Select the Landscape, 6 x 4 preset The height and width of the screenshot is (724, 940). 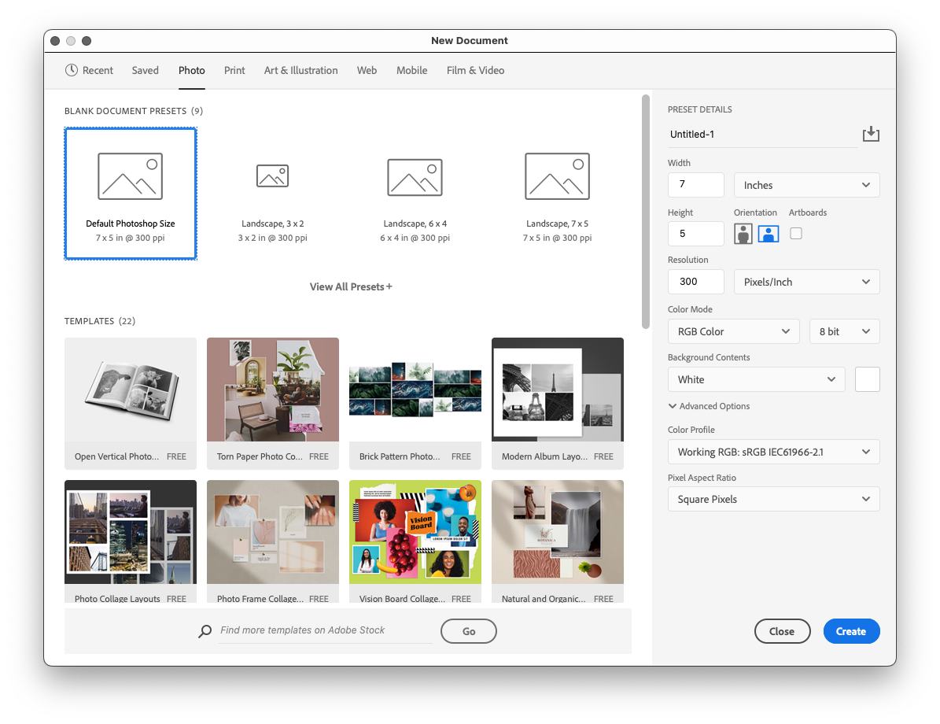[415, 194]
